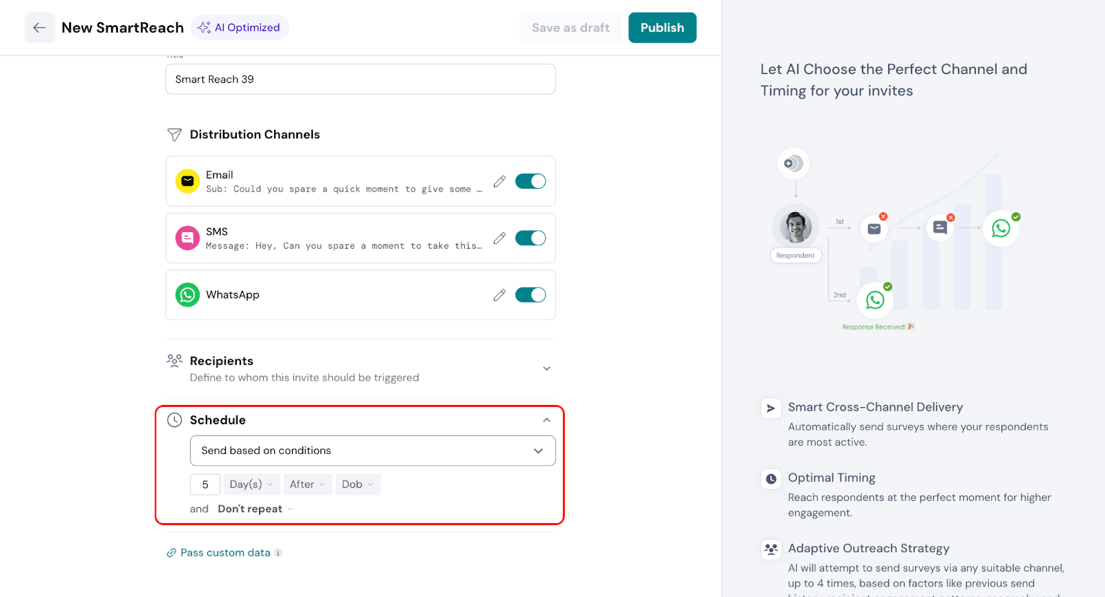The height and width of the screenshot is (597, 1105).
Task: Open the Don't repeat dropdown
Action: coord(255,509)
